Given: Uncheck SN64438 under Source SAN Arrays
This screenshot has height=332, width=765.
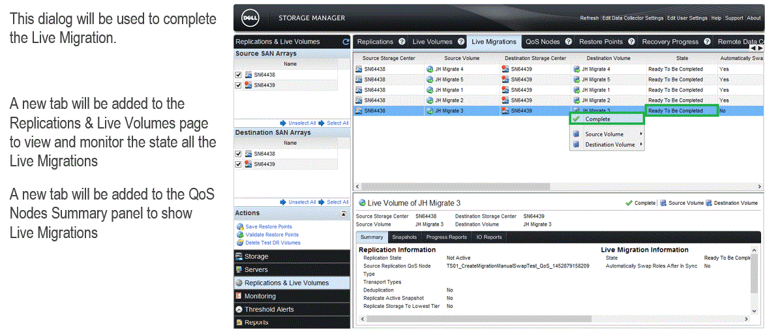Looking at the screenshot, I should [239, 75].
